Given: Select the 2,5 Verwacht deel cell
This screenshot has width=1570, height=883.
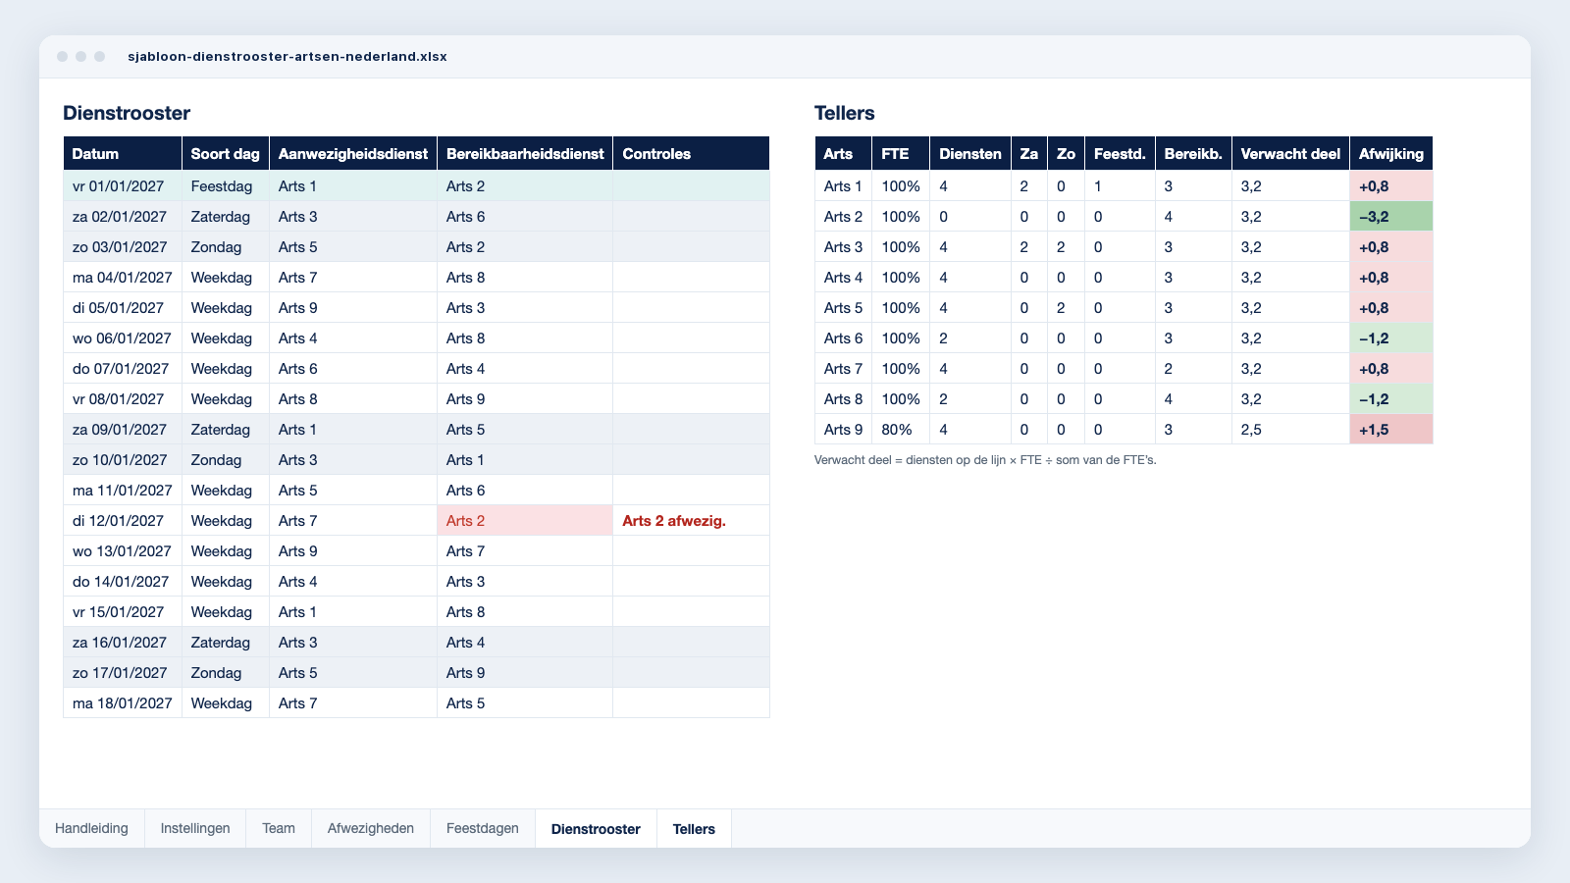Looking at the screenshot, I should [1290, 430].
